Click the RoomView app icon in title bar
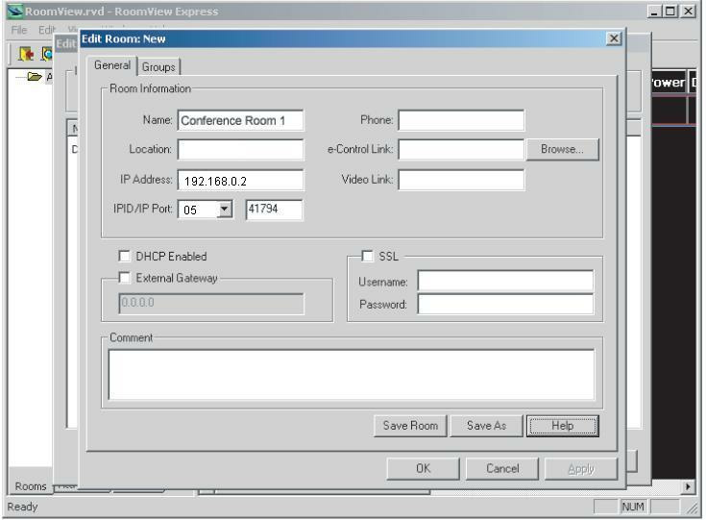This screenshot has height=520, width=706. click(x=14, y=11)
